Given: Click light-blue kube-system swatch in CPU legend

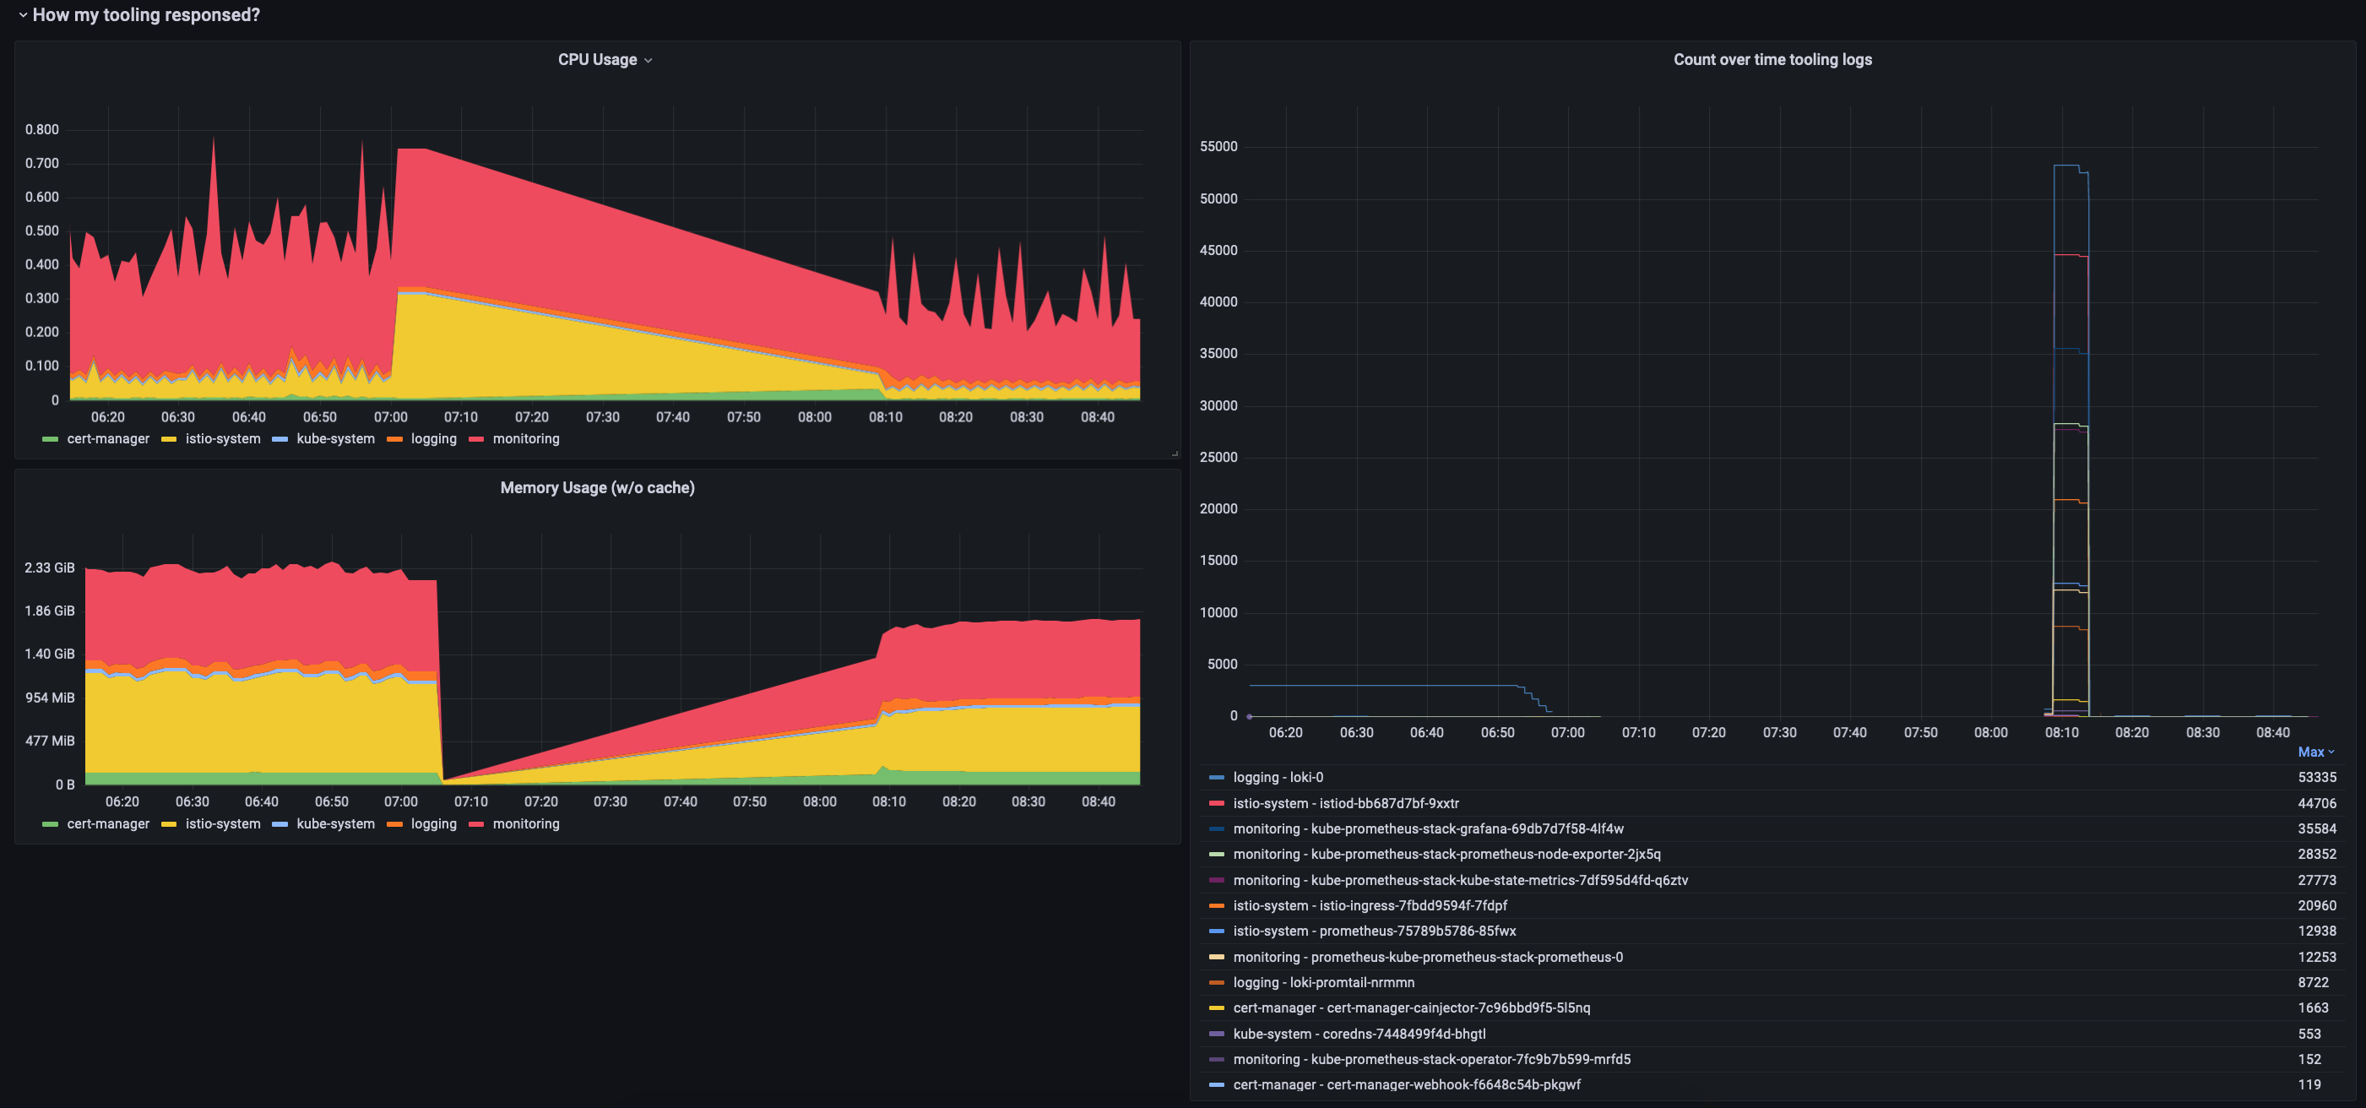Looking at the screenshot, I should [x=280, y=440].
